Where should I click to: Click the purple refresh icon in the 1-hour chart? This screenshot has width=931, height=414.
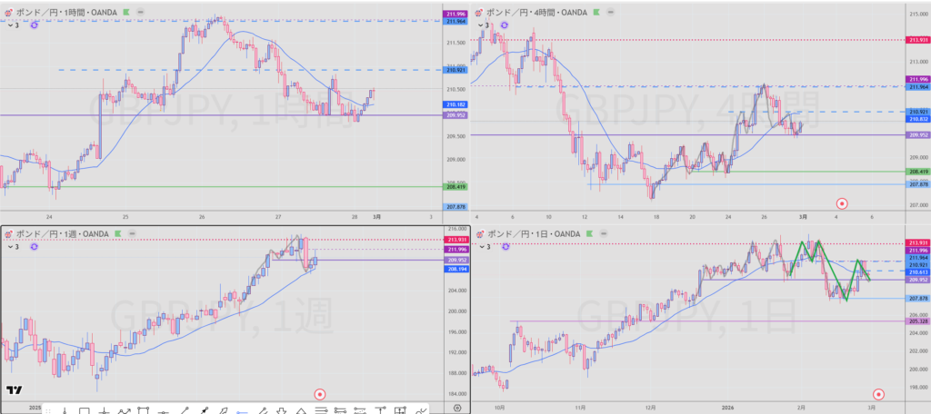[x=35, y=25]
